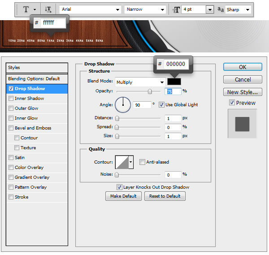Select the Bevel and Emboss row
269x255 pixels.
(x=37, y=128)
